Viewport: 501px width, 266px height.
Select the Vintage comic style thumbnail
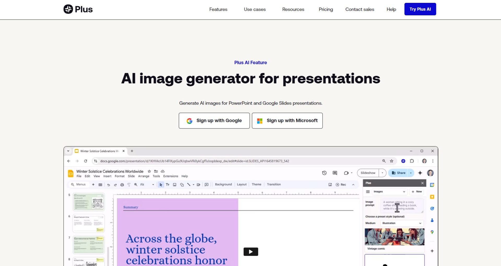[x=394, y=237]
